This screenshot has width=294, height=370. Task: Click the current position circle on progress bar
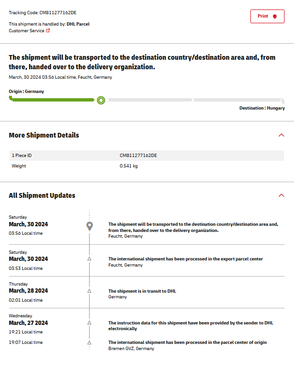tap(101, 100)
